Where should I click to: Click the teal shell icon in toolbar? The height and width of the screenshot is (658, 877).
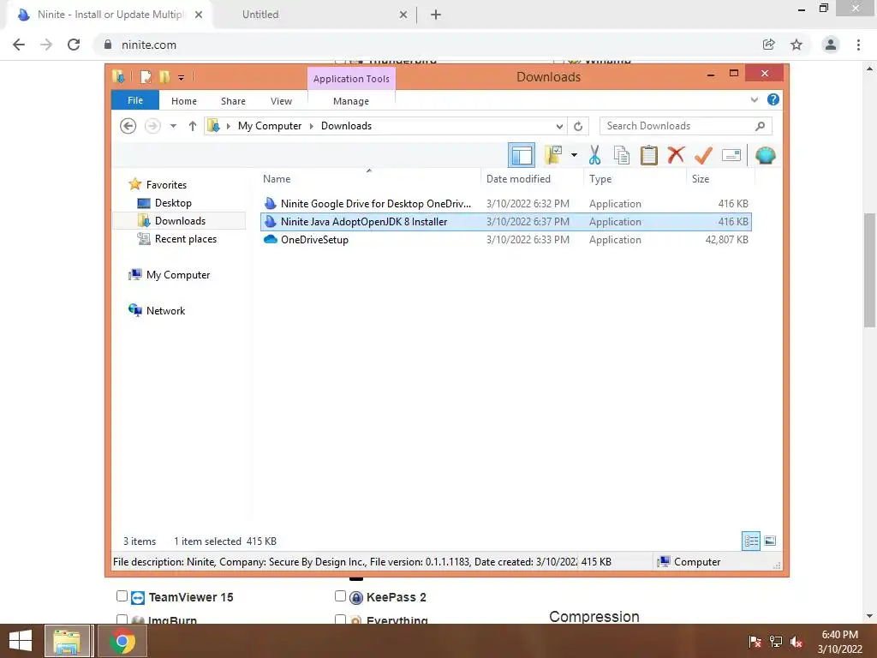click(765, 155)
